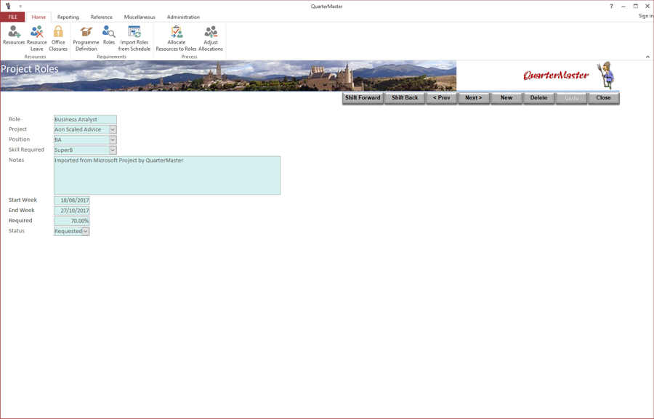This screenshot has height=419, width=654.
Task: Switch to the Miscellaneous tab
Action: (140, 17)
